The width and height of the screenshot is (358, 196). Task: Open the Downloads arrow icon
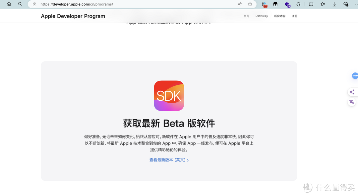(x=334, y=4)
